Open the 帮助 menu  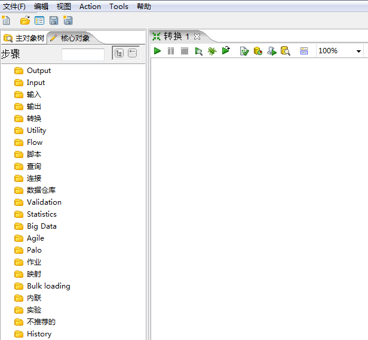coord(144,7)
